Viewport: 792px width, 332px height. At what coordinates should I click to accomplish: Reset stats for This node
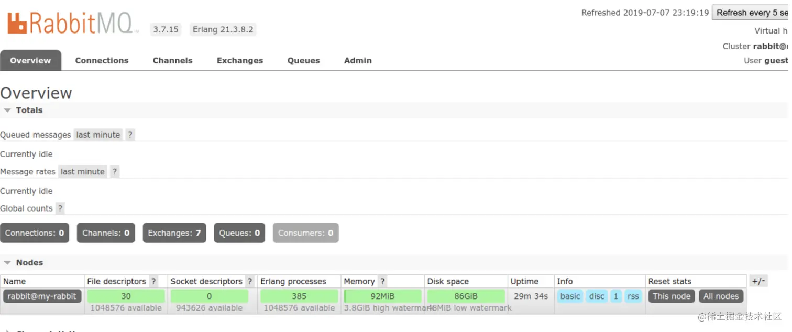tap(672, 296)
